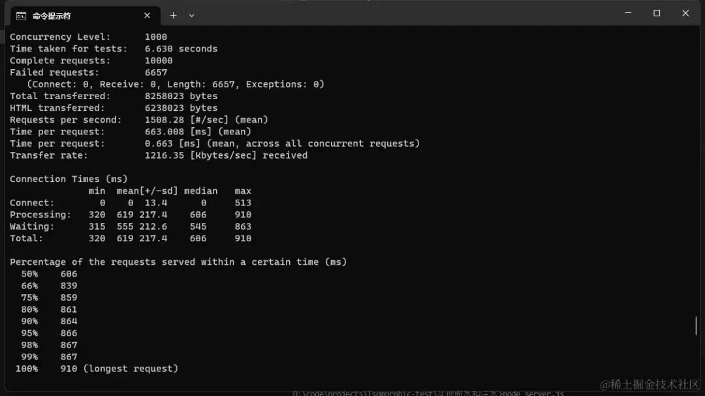Image resolution: width=705 pixels, height=396 pixels.
Task: Click the '6238023 bytes' HTML transferred
Action: (181, 108)
